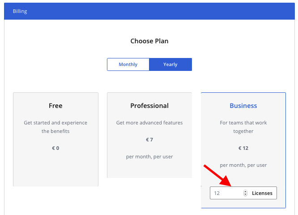Click 'per month, per user' under Business

pos(243,165)
